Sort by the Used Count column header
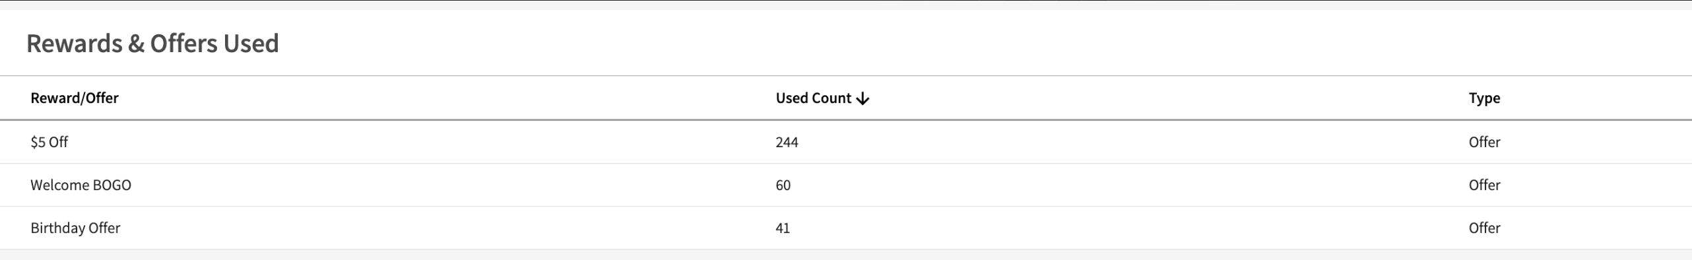 813,98
